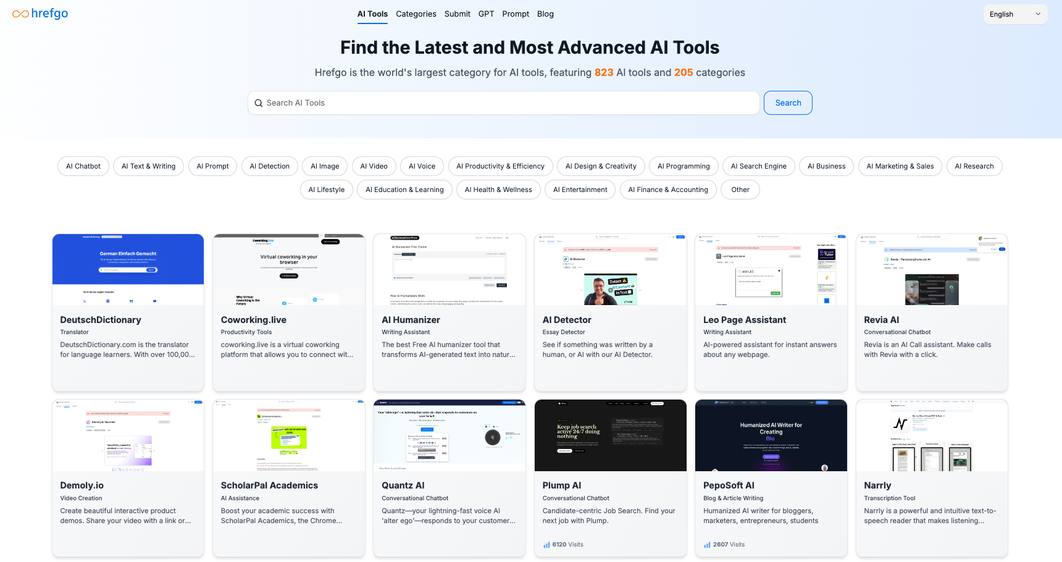
Task: Click the hrefgo infinity logo icon
Action: tap(20, 14)
